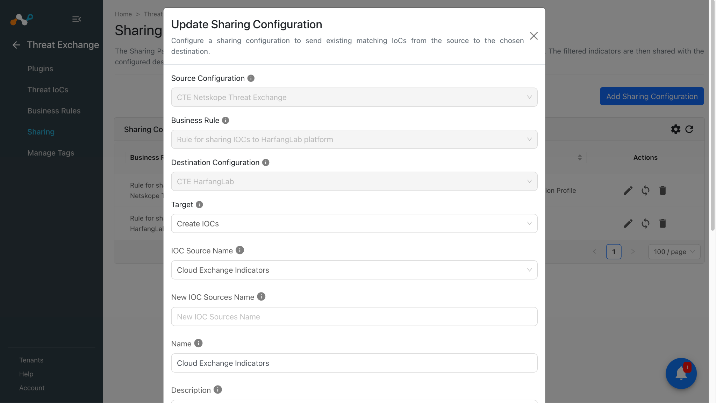
Task: Click the New IOC Sources Name input field
Action: point(354,317)
